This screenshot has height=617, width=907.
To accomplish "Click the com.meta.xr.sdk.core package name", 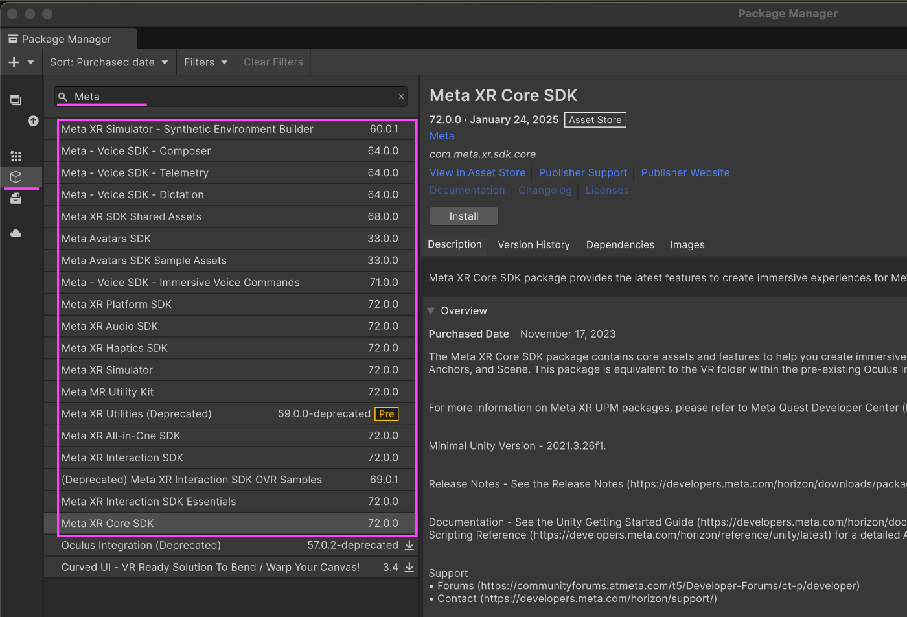I will [x=483, y=155].
